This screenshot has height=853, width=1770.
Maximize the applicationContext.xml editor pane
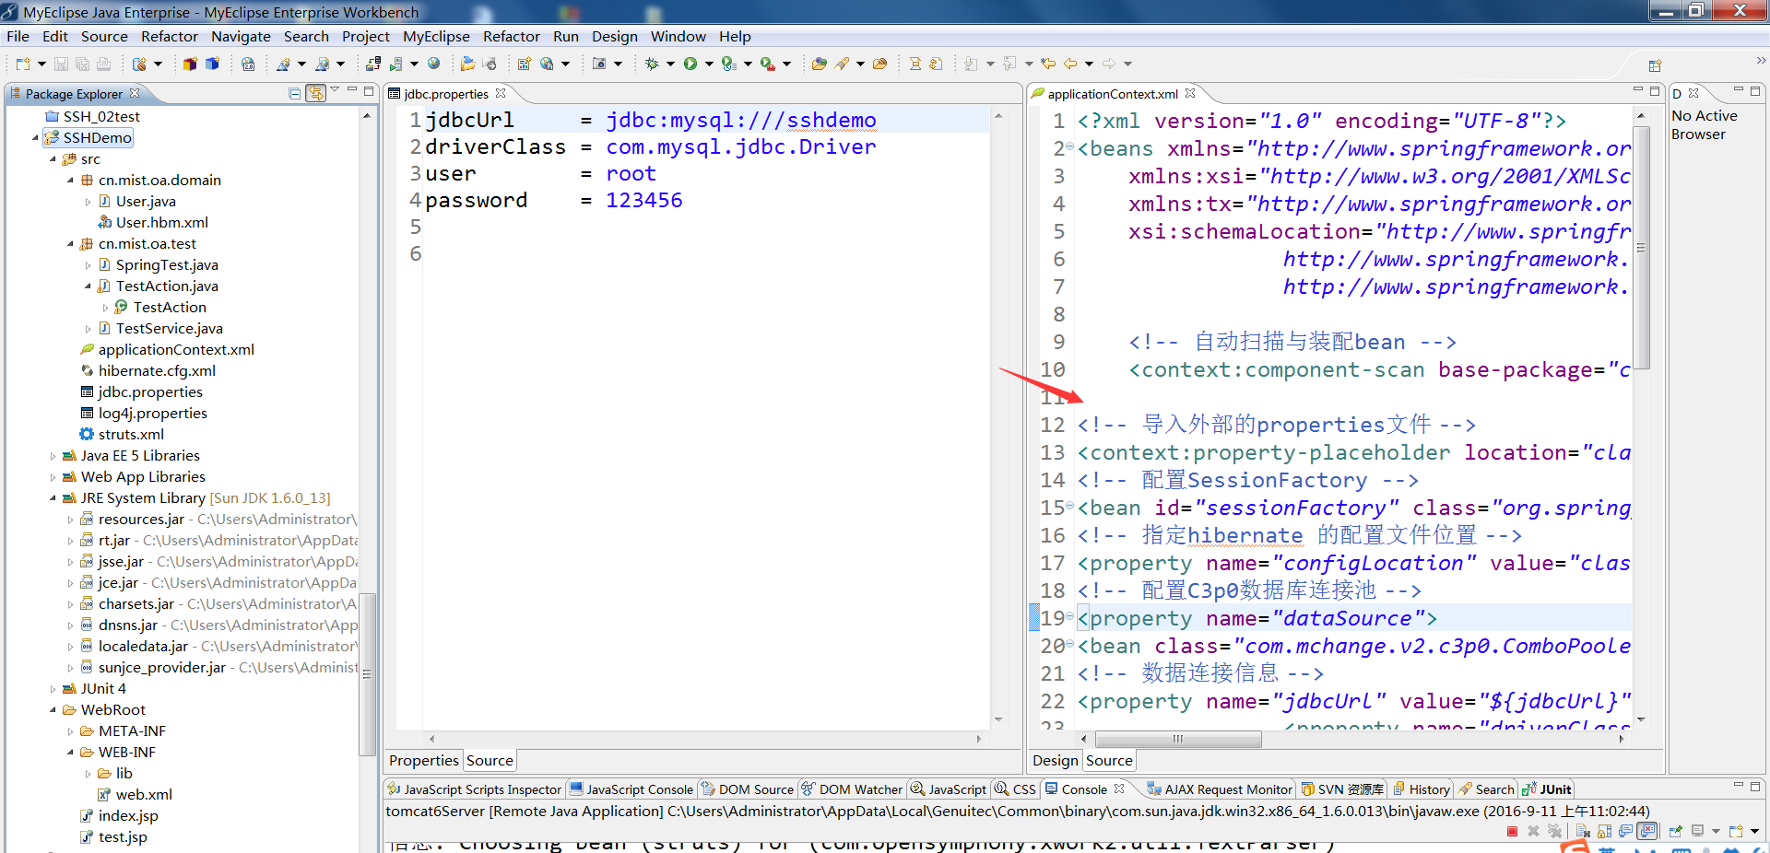coord(1655,90)
